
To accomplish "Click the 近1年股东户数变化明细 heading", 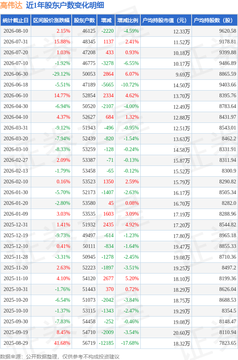I will [65, 5].
